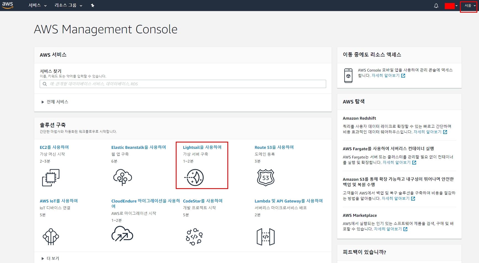Screen dimensions: 479x263
Task: Click external link icon in S3 backup section
Action: [413, 199]
